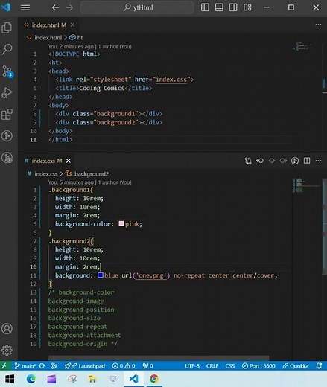Click the synchronize changes icon

point(42,366)
